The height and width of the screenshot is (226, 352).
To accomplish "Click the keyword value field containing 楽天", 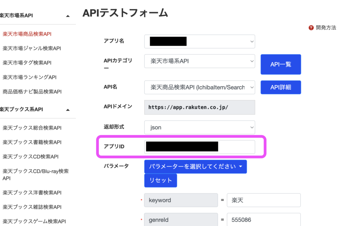I will pos(263,200).
